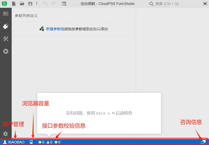Toggle fullscreen mode with the top-right icon
The image size is (209, 145).
(205, 4)
